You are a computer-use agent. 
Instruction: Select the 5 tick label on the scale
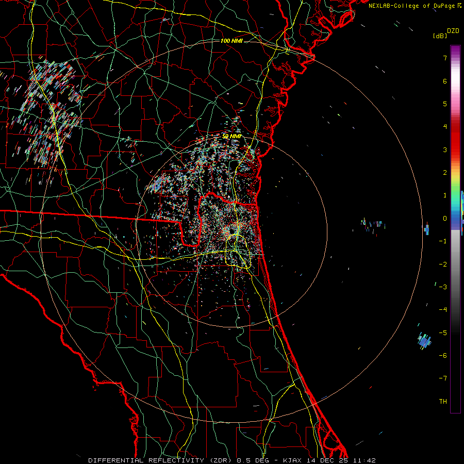coord(445,104)
